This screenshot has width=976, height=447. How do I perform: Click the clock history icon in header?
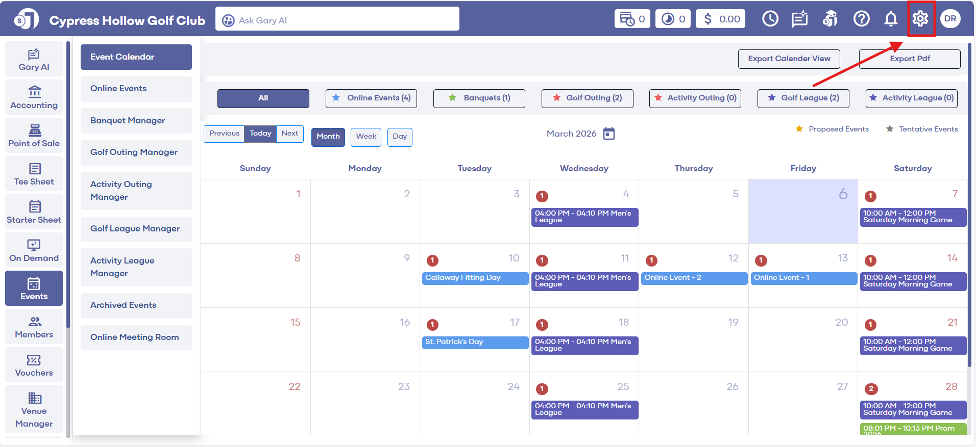coord(770,19)
